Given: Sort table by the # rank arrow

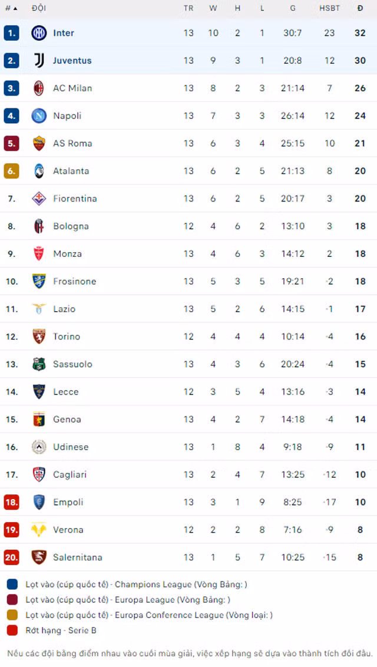Looking at the screenshot, I should pyautogui.click(x=12, y=8).
